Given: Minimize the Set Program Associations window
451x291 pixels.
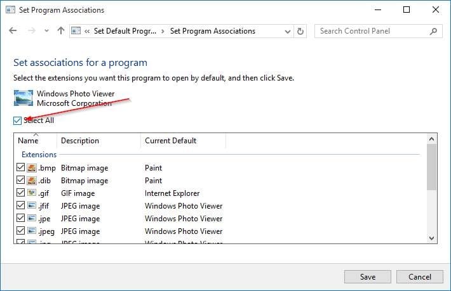Looking at the screenshot, I should (378, 10).
